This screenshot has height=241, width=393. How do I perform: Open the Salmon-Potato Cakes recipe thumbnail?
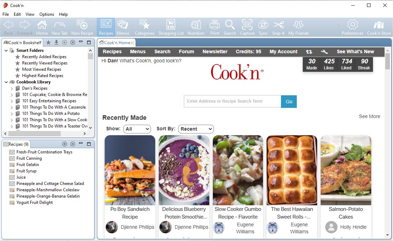tap(346, 170)
